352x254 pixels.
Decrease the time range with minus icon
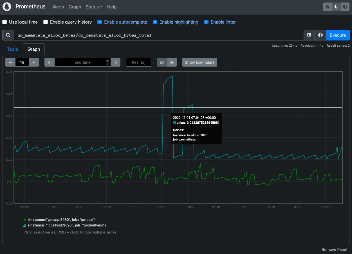coord(10,62)
